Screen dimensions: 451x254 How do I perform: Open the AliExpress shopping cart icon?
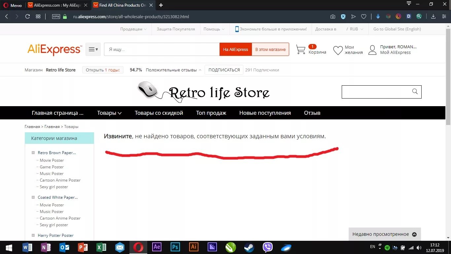(x=301, y=49)
